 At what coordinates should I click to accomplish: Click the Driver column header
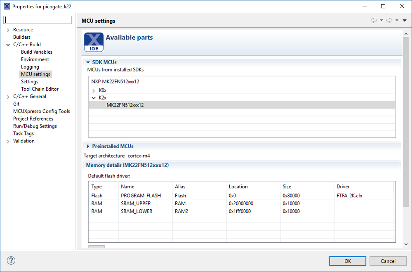coord(364,187)
